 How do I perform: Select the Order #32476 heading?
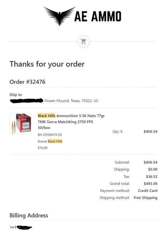pyautogui.click(x=28, y=82)
